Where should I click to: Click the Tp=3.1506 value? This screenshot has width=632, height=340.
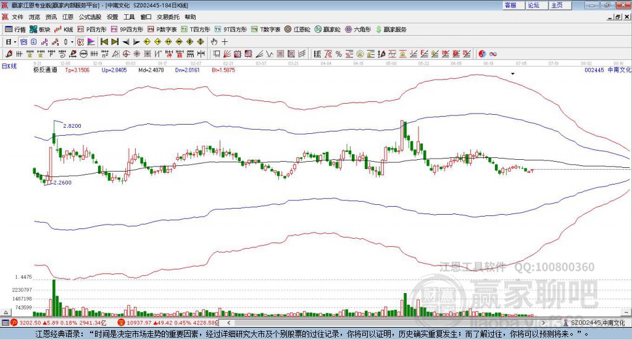point(77,70)
